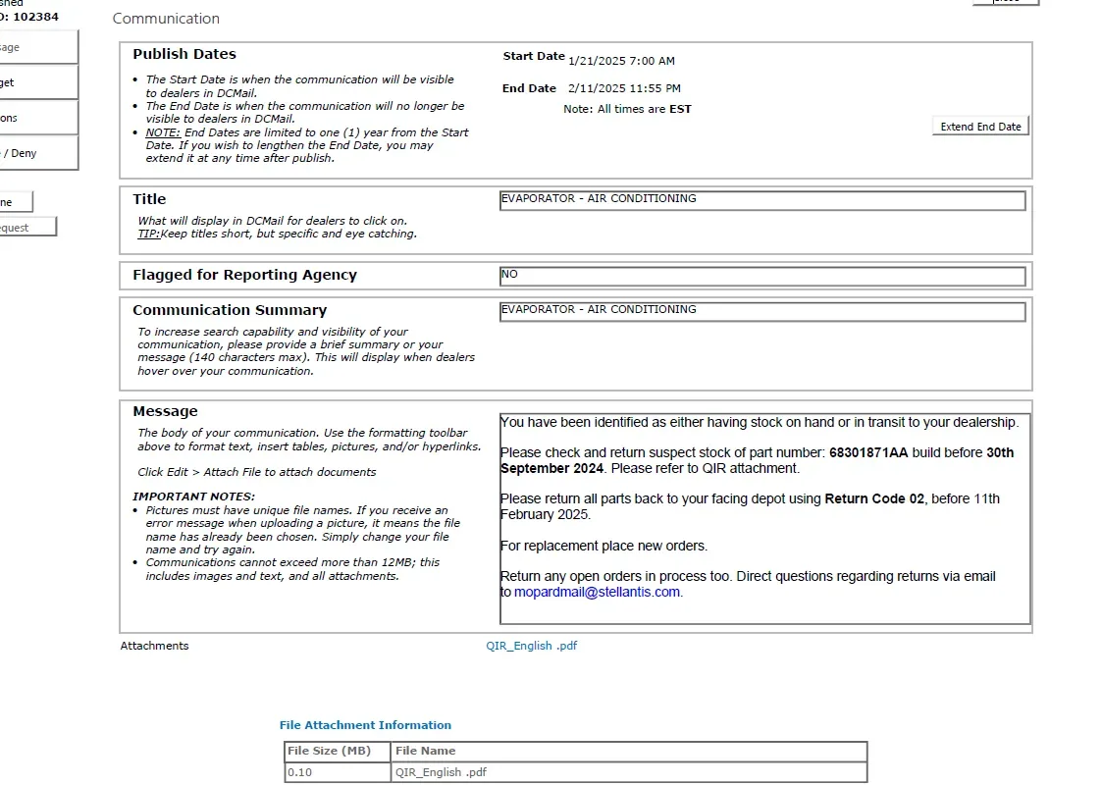Viewport: 1102px width, 785px height.
Task: Select the End Date value 2/11/2025 11:55 PM
Action: tap(624, 88)
